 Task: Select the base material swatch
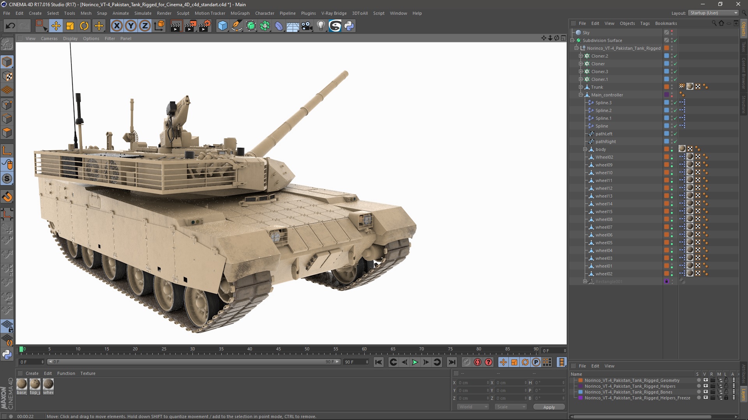22,384
